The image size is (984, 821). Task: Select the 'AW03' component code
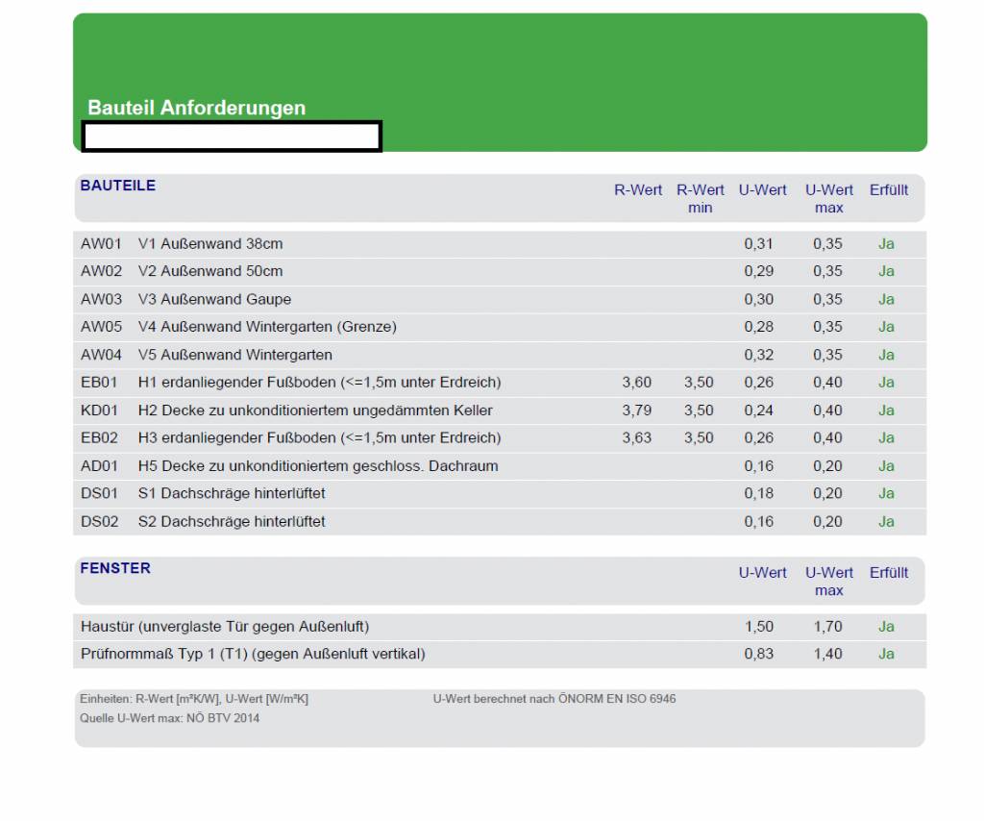102,299
